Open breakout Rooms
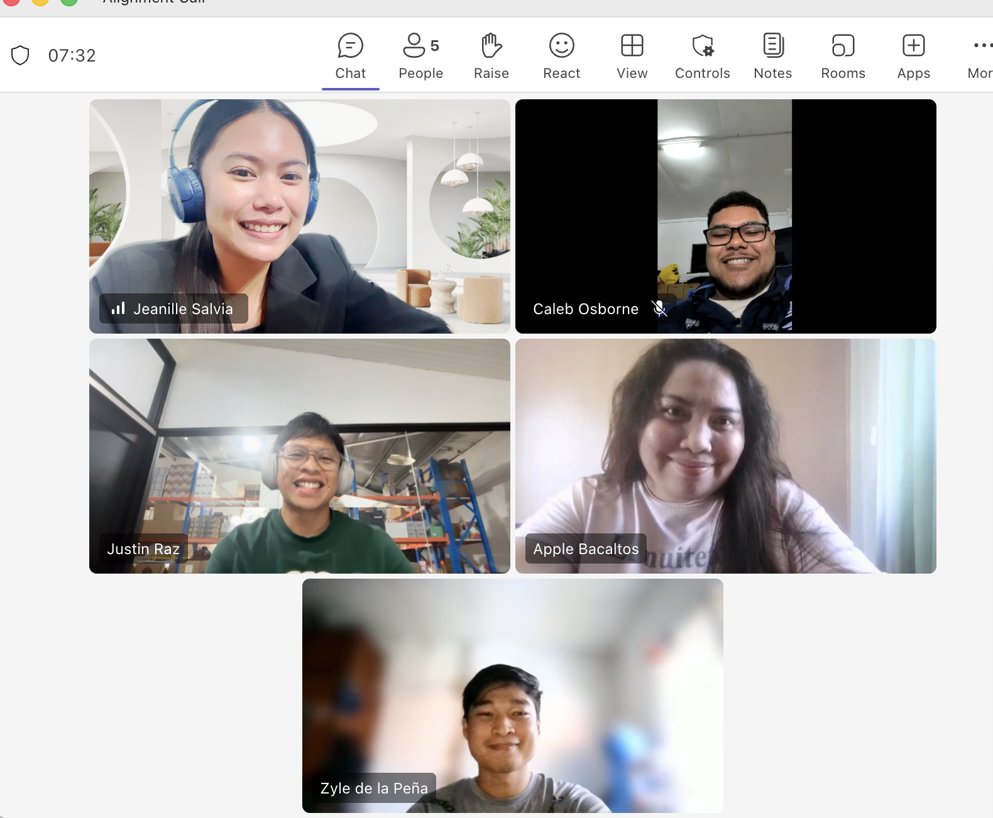Image resolution: width=993 pixels, height=818 pixels. pos(843,57)
